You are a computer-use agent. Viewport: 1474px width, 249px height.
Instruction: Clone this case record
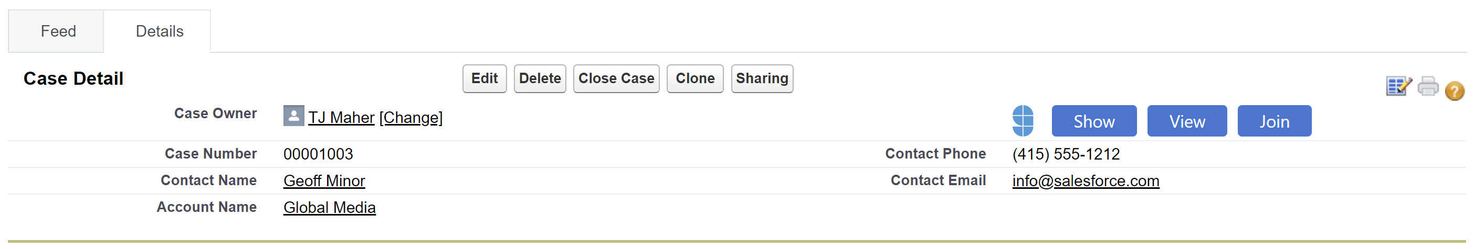(694, 78)
